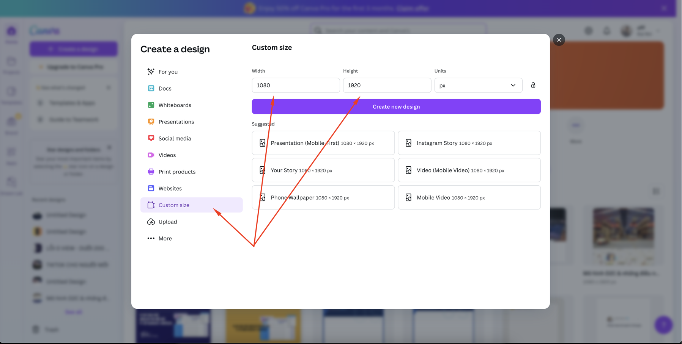Click the Upload cloud icon
The width and height of the screenshot is (682, 344).
point(151,222)
